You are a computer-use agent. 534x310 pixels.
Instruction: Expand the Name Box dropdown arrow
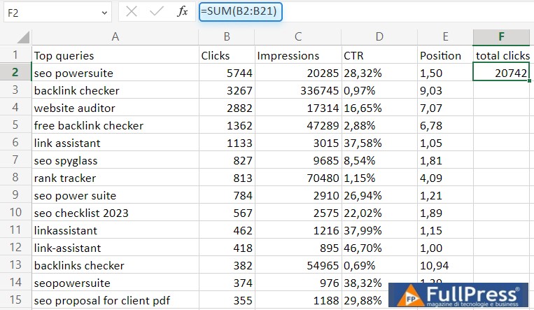(x=104, y=13)
